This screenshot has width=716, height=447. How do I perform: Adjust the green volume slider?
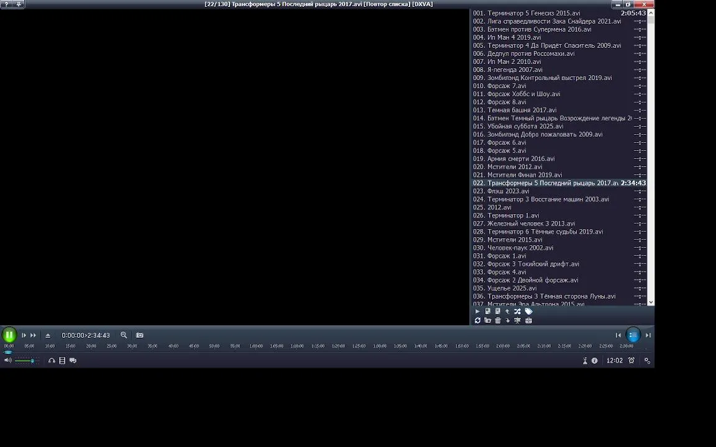pos(27,361)
